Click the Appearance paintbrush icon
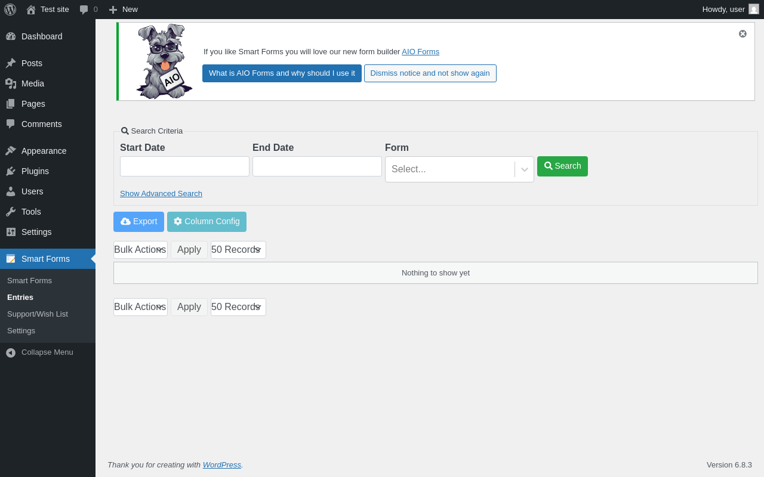This screenshot has width=764, height=477. 11,151
